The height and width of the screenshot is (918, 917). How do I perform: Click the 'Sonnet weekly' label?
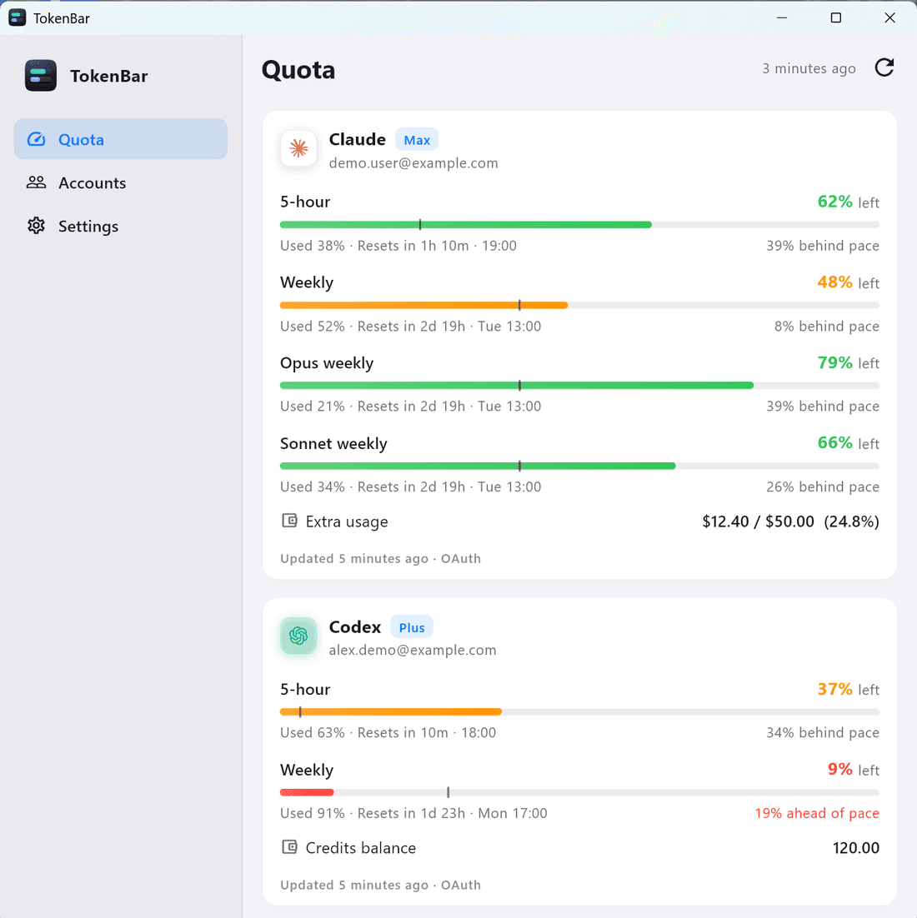click(333, 443)
